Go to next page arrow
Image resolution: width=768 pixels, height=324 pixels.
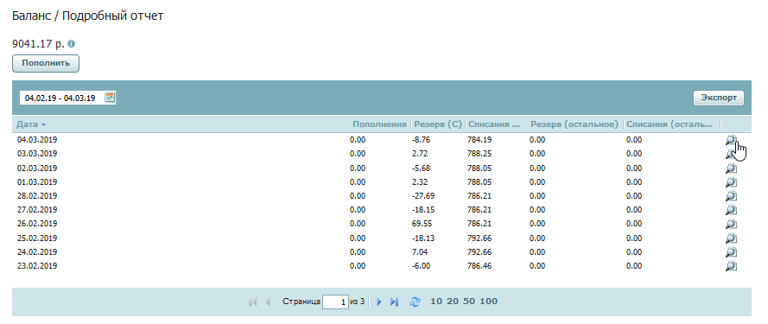[378, 302]
